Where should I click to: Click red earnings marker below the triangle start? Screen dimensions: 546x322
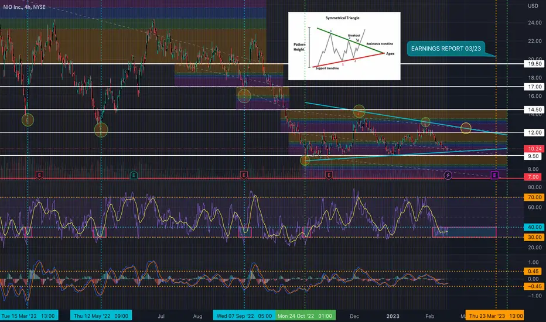pos(329,174)
